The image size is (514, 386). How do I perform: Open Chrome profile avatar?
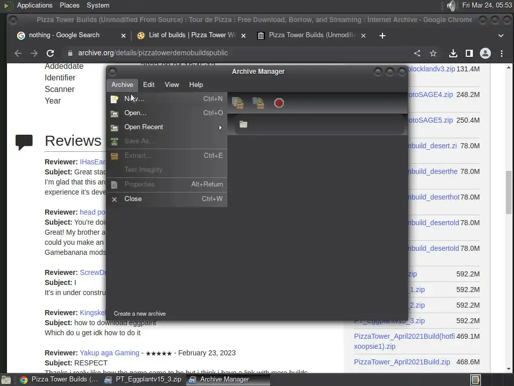[485, 53]
